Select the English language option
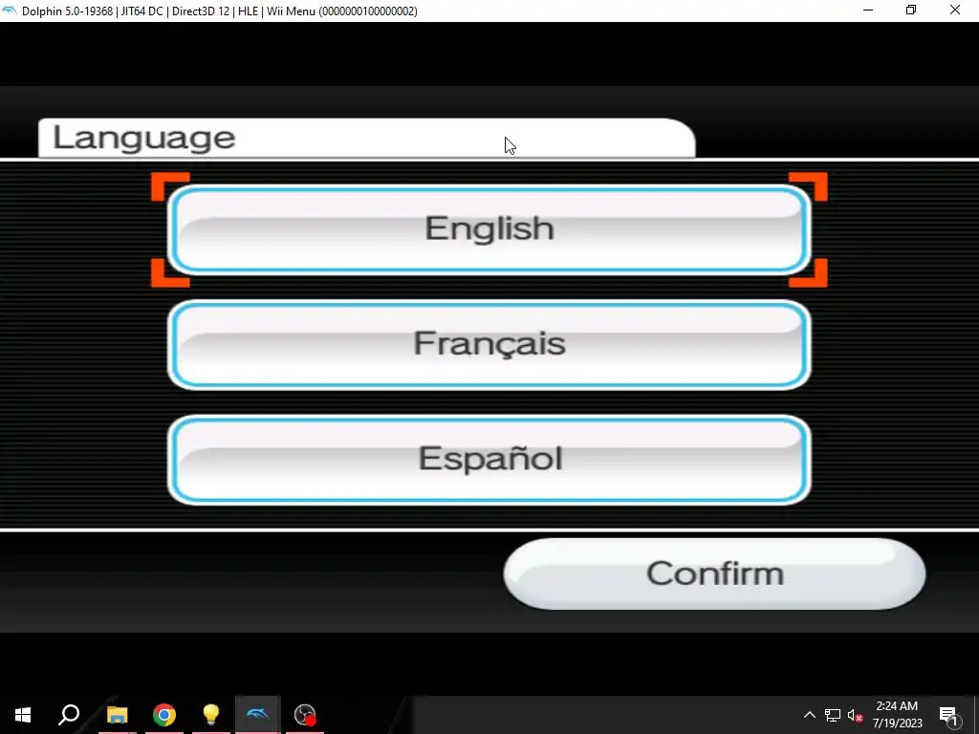Screen dimensions: 979x734 coord(489,229)
